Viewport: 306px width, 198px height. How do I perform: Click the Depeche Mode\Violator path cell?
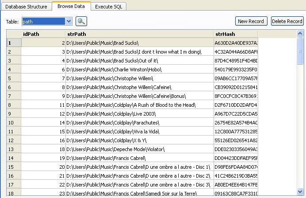pos(139,149)
